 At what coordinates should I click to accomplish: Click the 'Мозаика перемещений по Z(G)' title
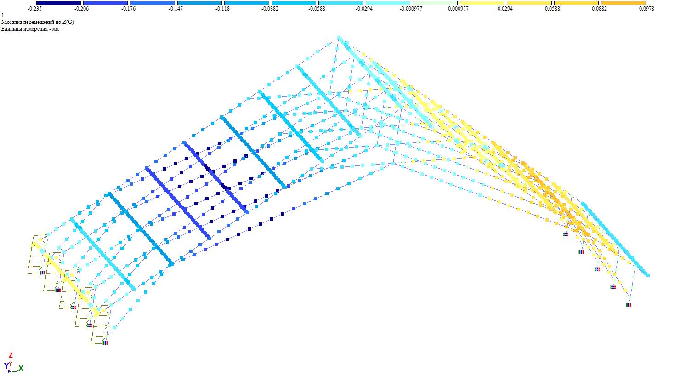[38, 22]
